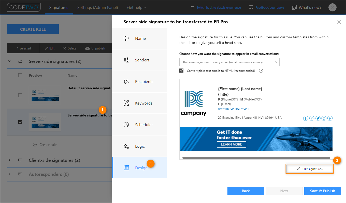Image resolution: width=346 pixels, height=203 pixels.
Task: Click the YouTube icon in signature
Action: click(x=324, y=118)
